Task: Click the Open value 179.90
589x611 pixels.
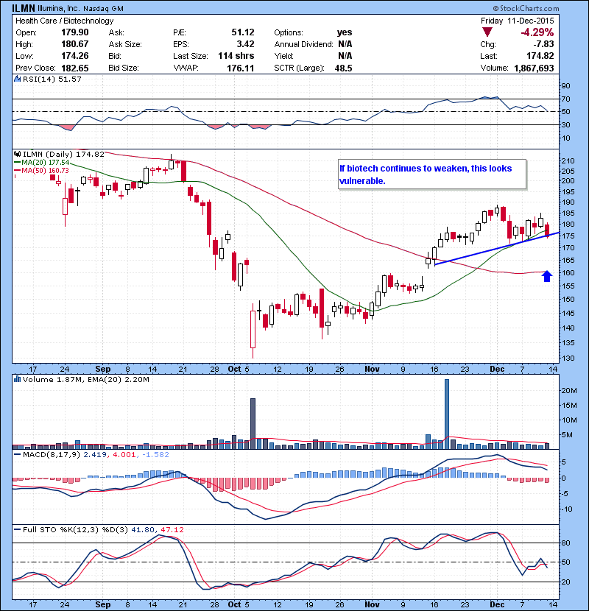Action: pos(75,32)
